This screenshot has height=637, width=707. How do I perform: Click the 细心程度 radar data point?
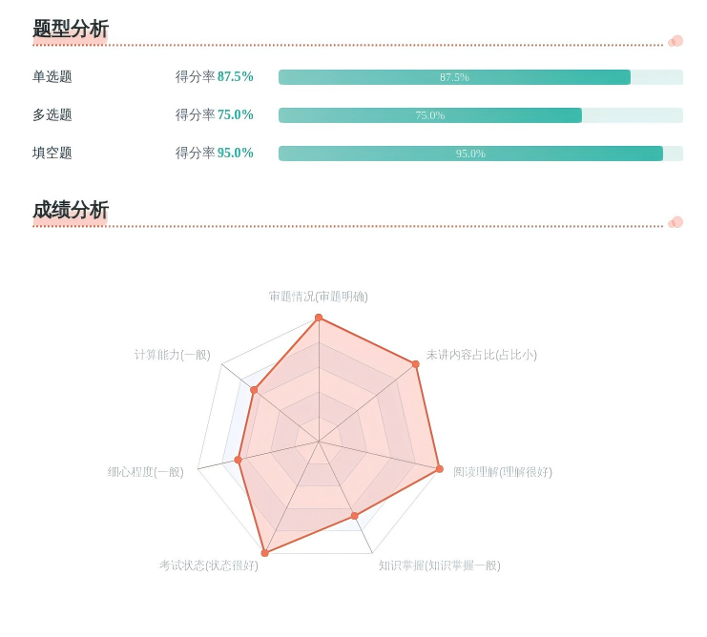(x=239, y=460)
